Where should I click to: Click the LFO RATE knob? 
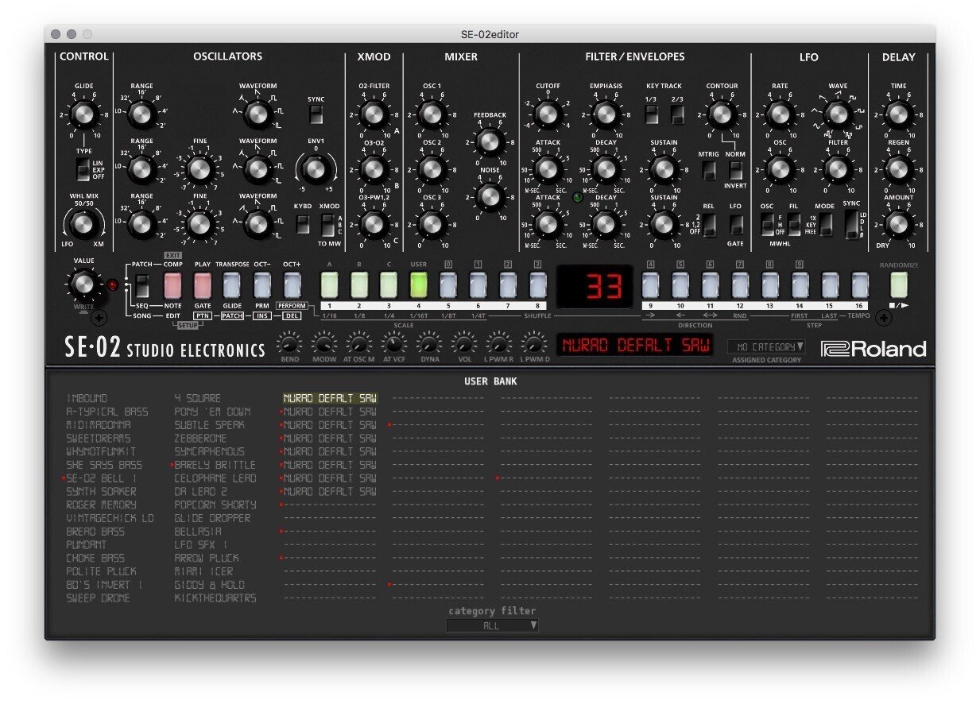[780, 115]
